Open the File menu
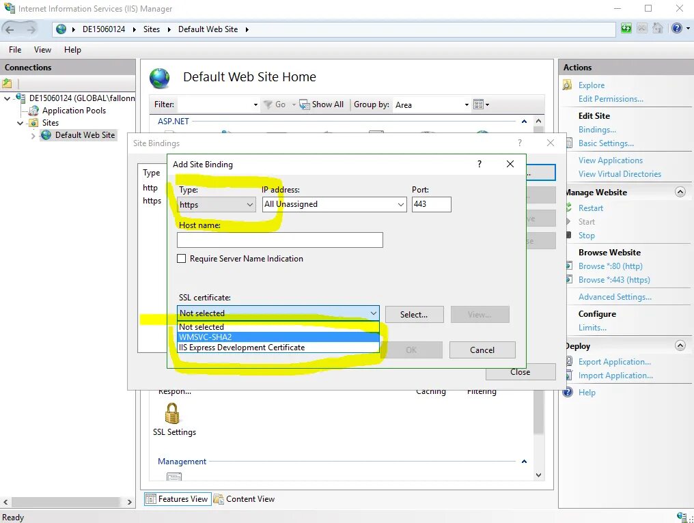The image size is (694, 523). 15,50
